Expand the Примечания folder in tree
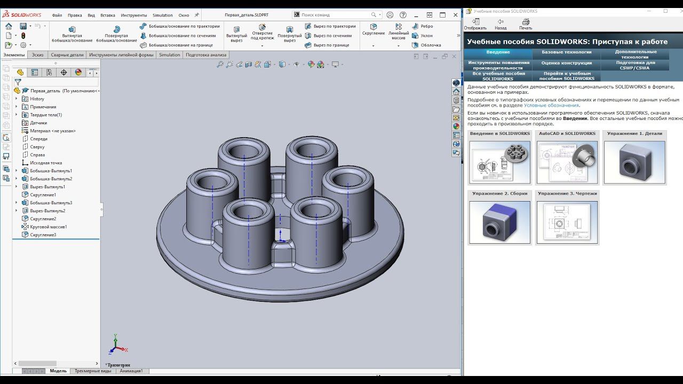The image size is (683, 384). coord(17,107)
